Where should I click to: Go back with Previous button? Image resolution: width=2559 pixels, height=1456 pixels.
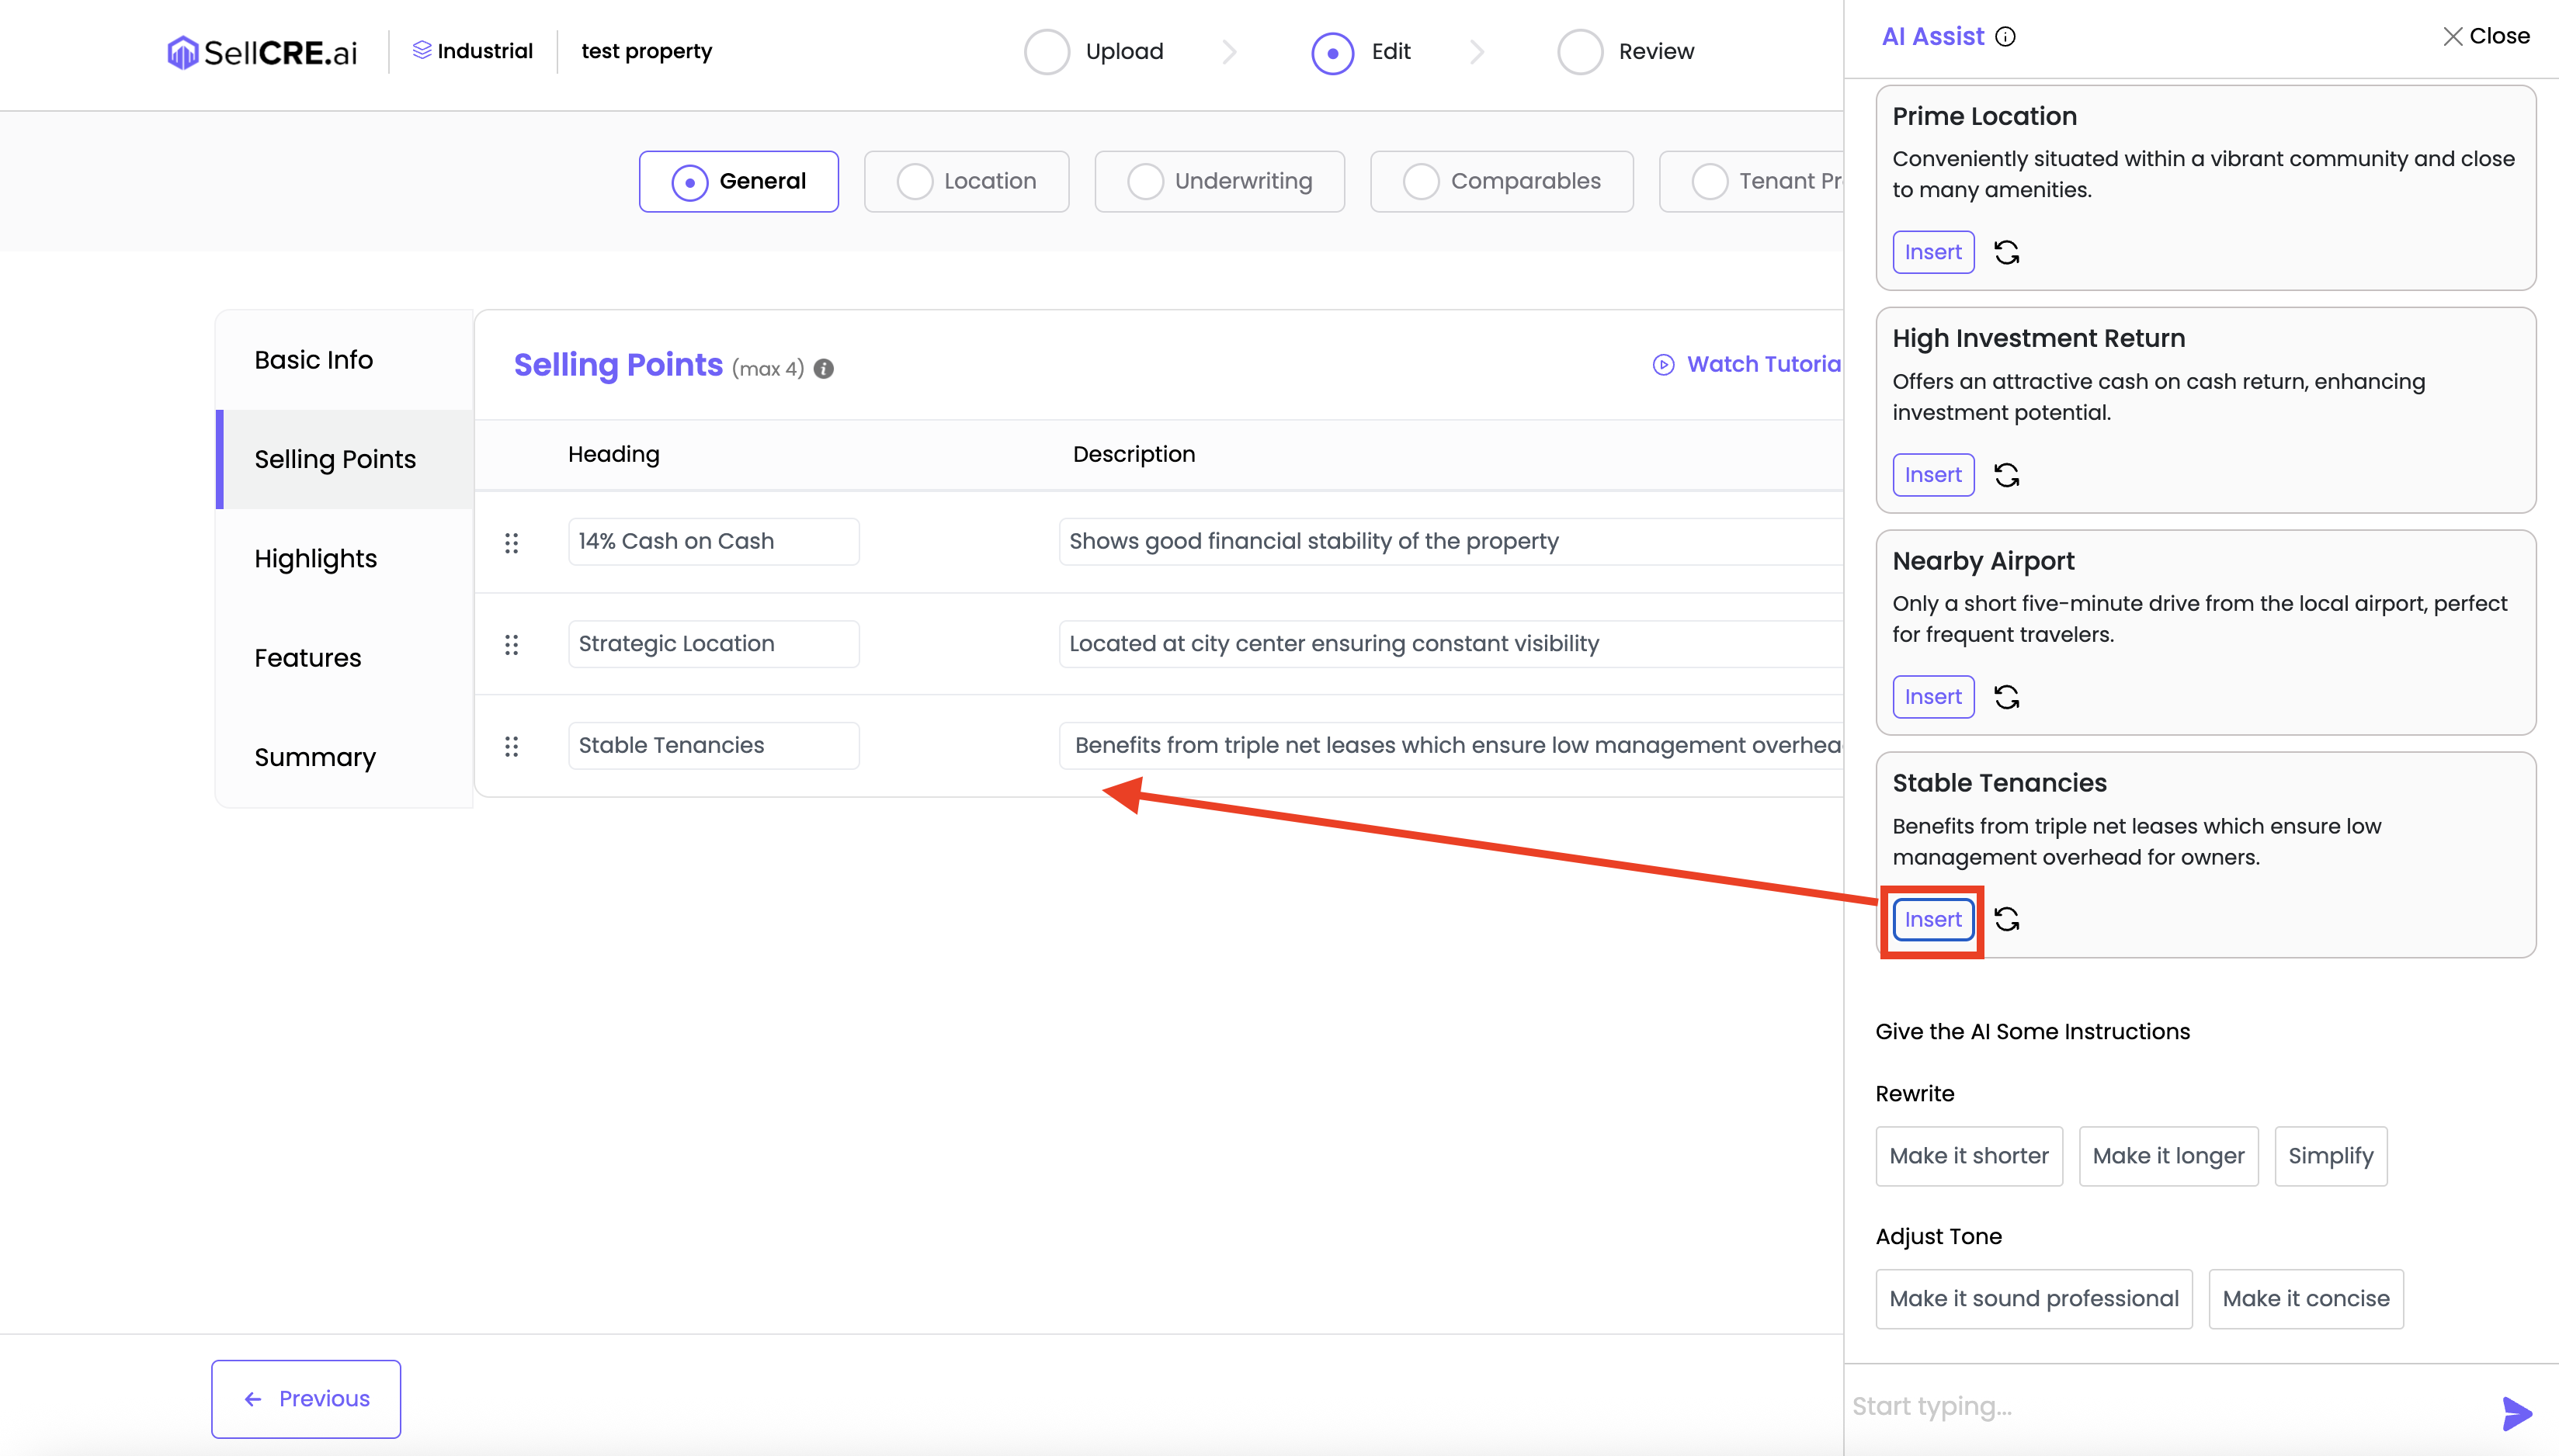pos(306,1398)
